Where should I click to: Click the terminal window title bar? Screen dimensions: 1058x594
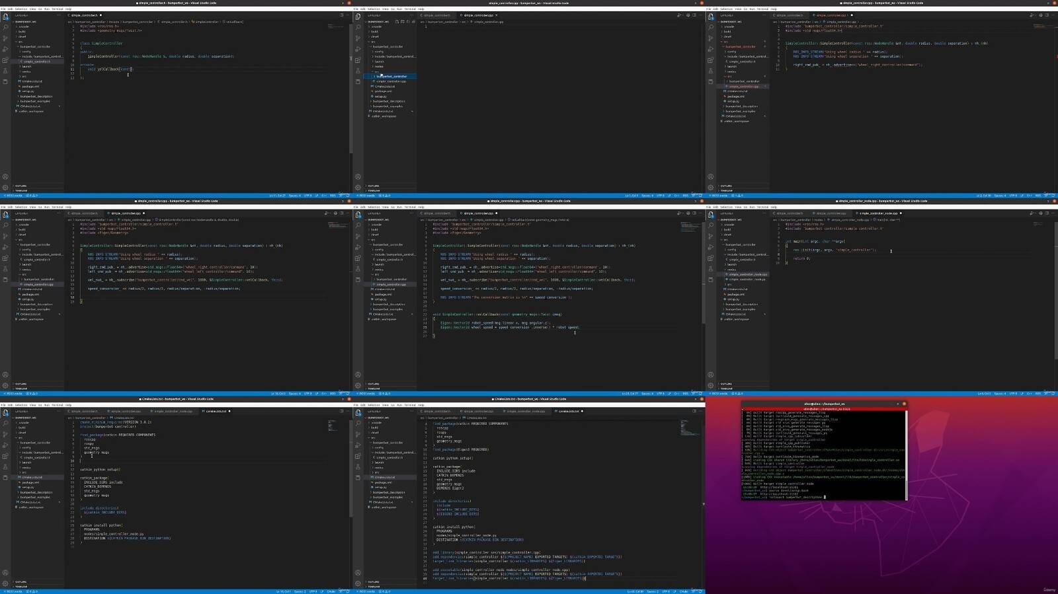(x=823, y=403)
